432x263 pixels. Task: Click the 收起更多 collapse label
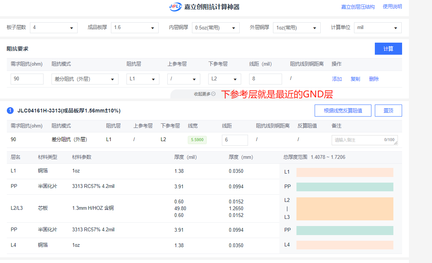coord(202,94)
